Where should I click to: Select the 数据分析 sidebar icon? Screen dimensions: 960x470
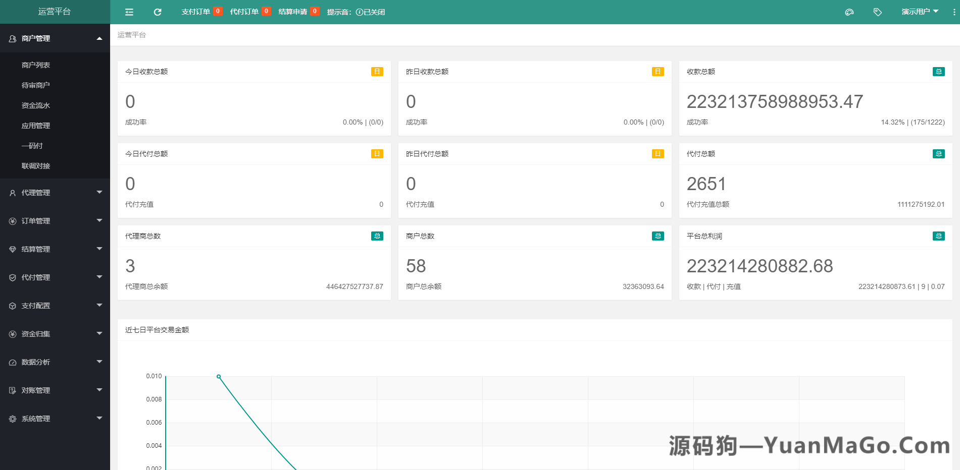tap(12, 362)
